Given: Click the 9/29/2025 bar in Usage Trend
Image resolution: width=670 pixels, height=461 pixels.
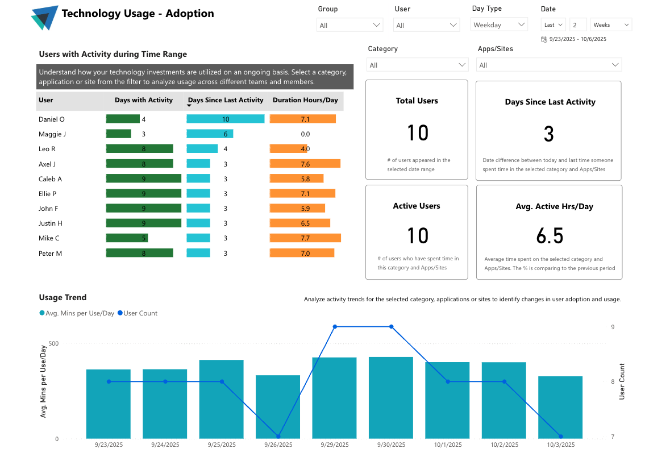Looking at the screenshot, I should (x=334, y=398).
